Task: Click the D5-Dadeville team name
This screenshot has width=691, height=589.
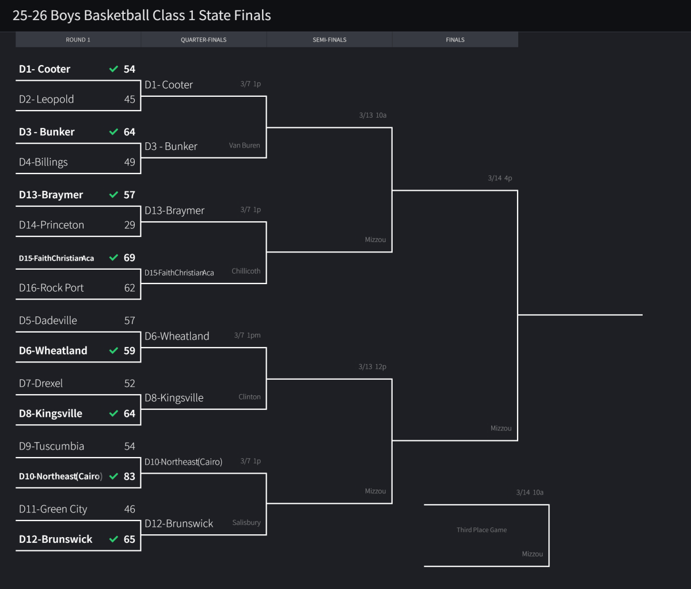Action: pyautogui.click(x=48, y=320)
